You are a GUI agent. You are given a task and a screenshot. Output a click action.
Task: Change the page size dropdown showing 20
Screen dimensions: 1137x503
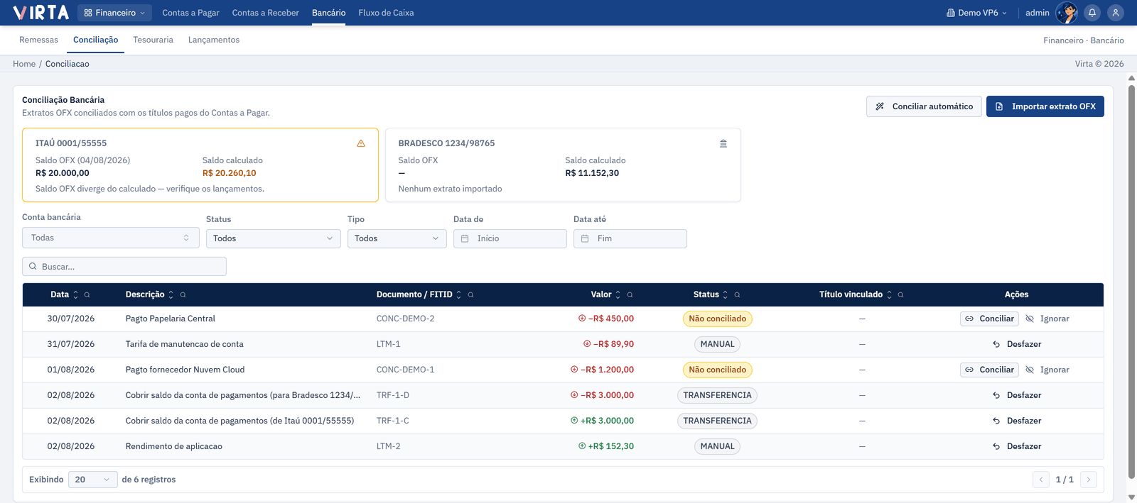click(x=93, y=480)
